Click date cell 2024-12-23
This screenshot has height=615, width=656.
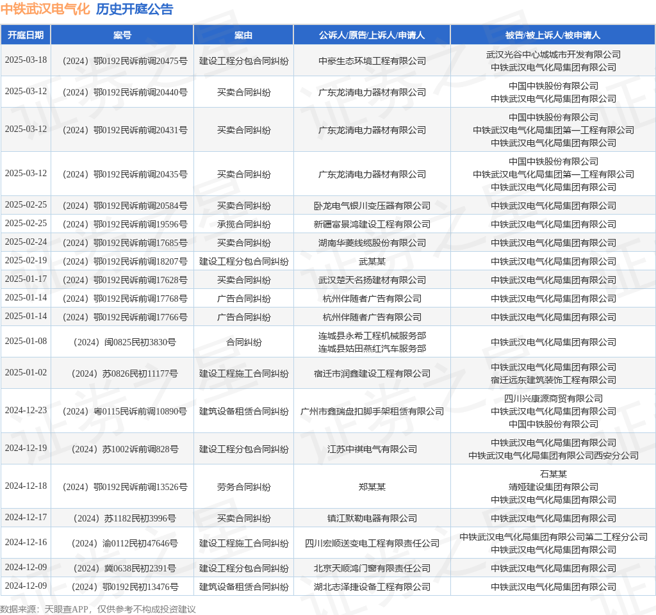tap(26, 411)
